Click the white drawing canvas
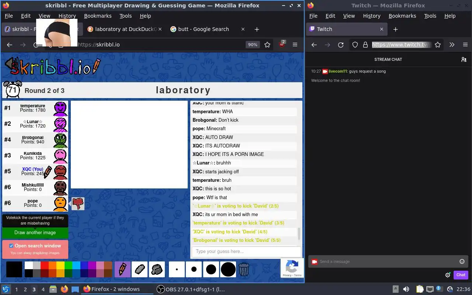The image size is (472, 295). (x=129, y=145)
